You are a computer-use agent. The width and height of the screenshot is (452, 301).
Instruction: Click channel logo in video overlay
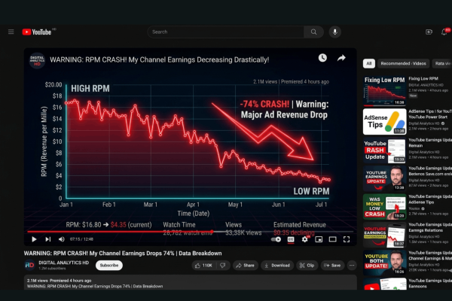(x=37, y=60)
